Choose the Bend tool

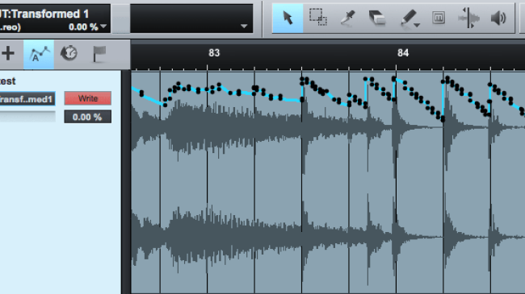point(468,18)
